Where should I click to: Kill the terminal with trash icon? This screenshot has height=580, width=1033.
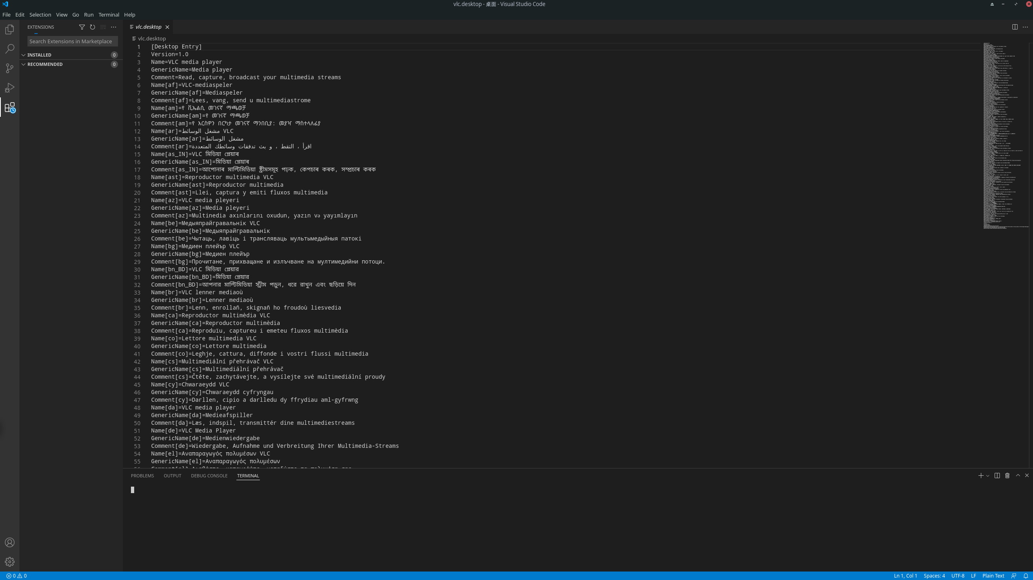1007,476
